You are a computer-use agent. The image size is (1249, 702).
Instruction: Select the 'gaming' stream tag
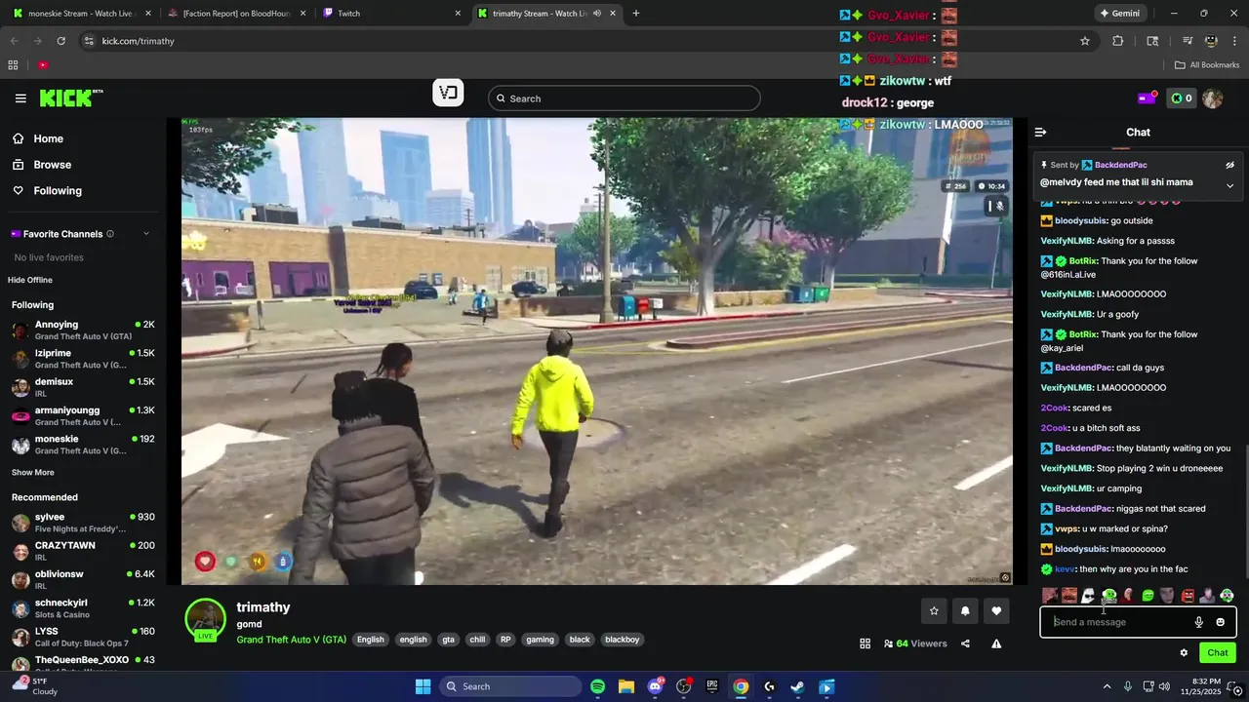tap(540, 640)
